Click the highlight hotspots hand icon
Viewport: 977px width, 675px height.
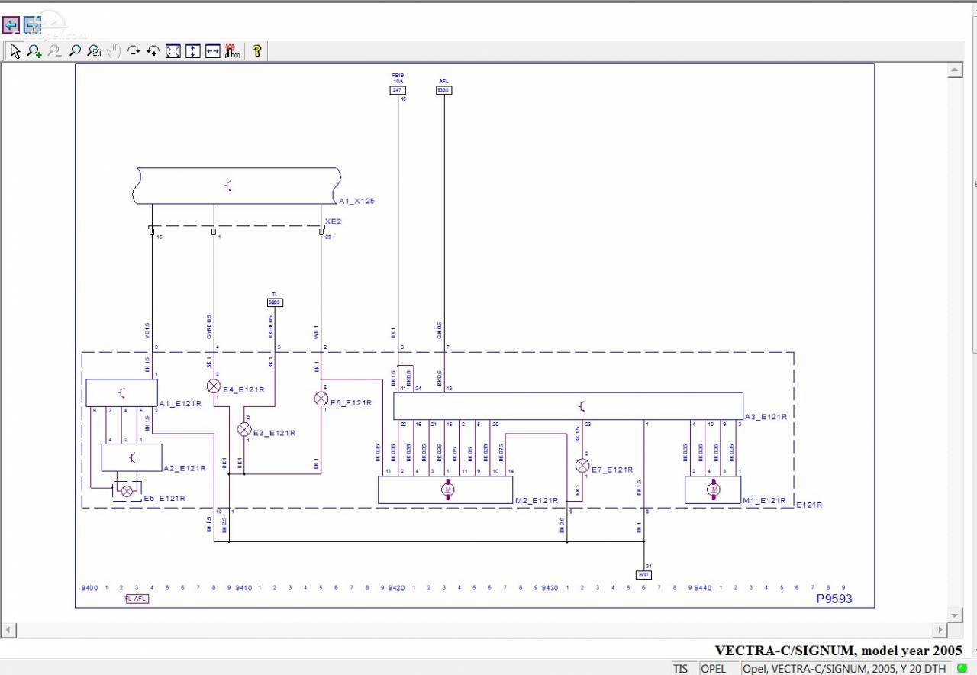(233, 51)
